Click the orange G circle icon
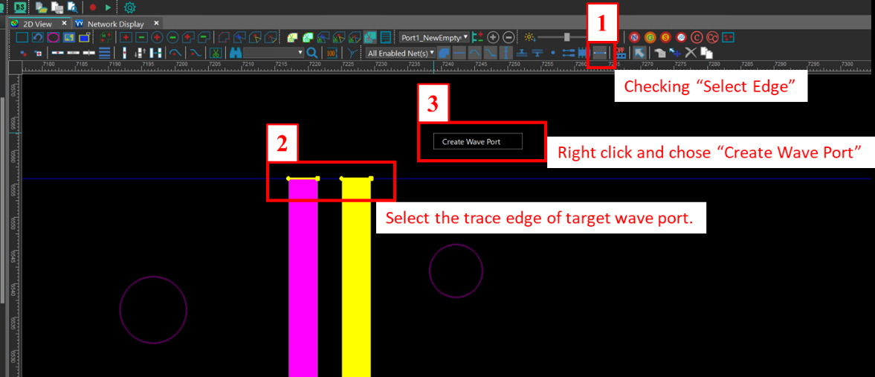875x377 pixels. coord(650,37)
